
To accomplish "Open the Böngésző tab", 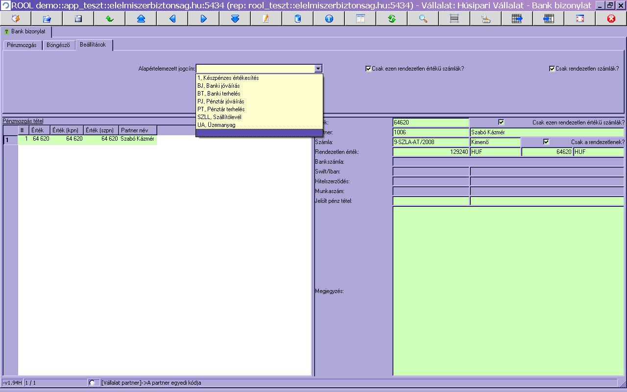I will click(58, 45).
